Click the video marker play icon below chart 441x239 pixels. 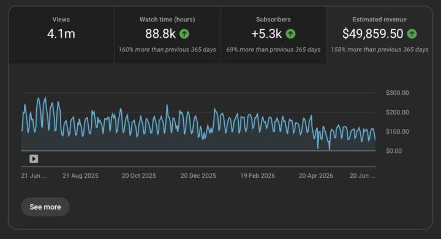pyautogui.click(x=34, y=159)
